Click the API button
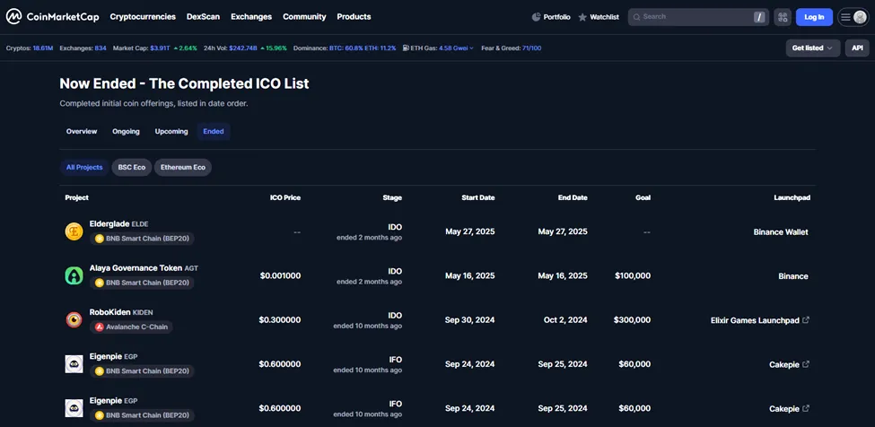This screenshot has width=875, height=427. click(x=857, y=48)
